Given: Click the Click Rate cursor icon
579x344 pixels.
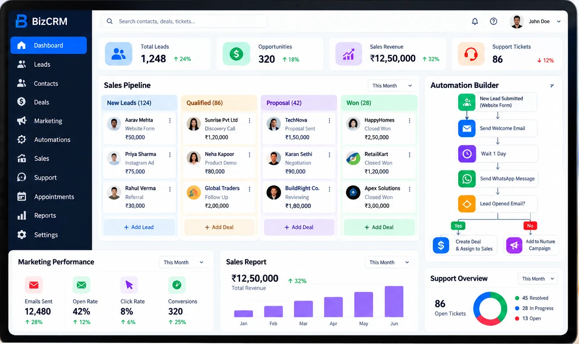Looking at the screenshot, I should click(129, 285).
